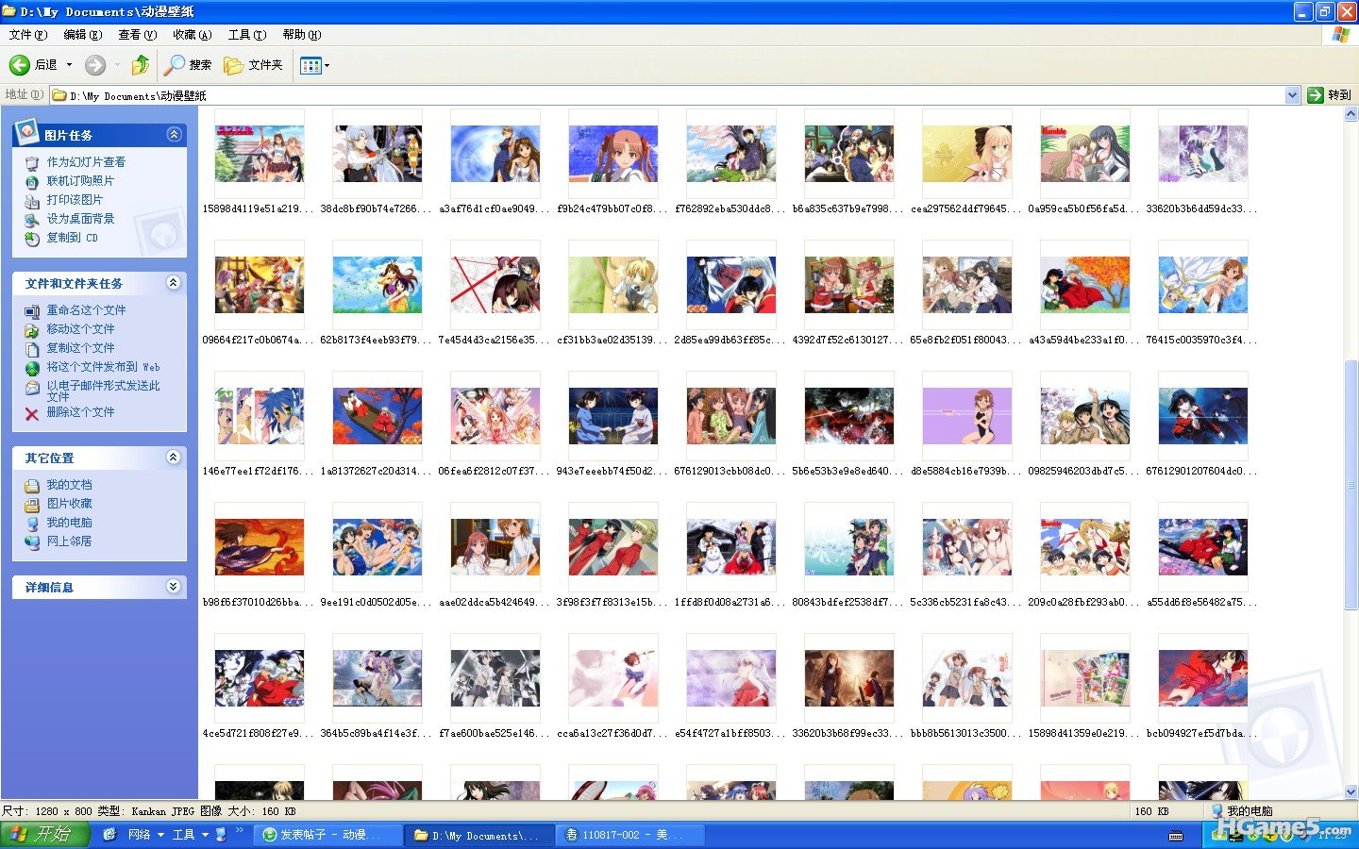Click the green Back arrow icon

pyautogui.click(x=19, y=65)
